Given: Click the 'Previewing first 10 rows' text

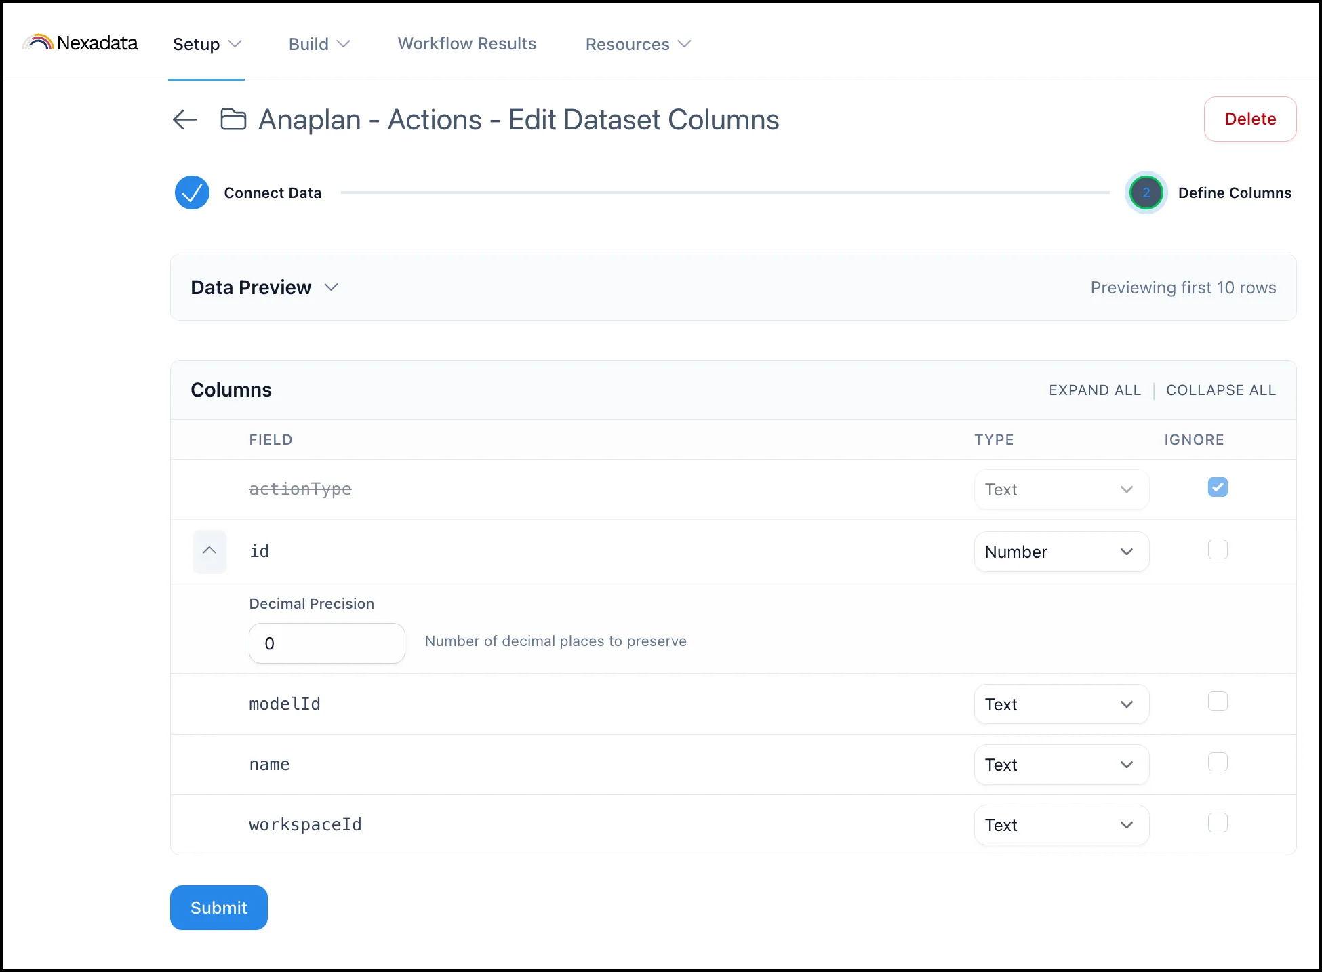Looking at the screenshot, I should (x=1183, y=288).
